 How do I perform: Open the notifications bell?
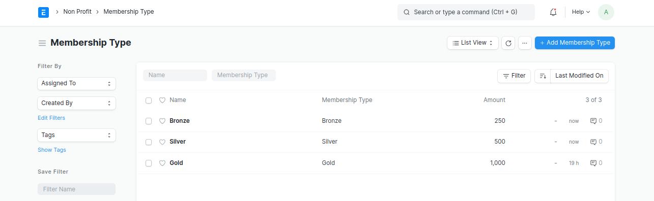(x=553, y=12)
